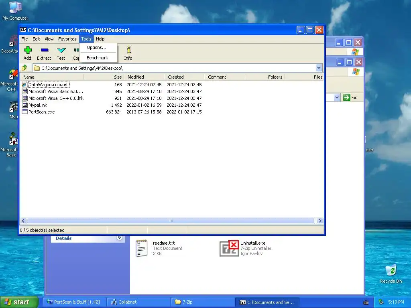Click the DataWagon.com.url file icon
This screenshot has width=411, height=308.
(24, 85)
